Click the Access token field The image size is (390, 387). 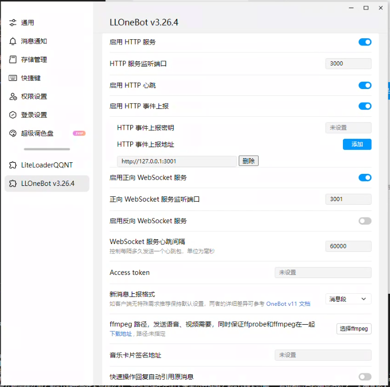(323, 272)
